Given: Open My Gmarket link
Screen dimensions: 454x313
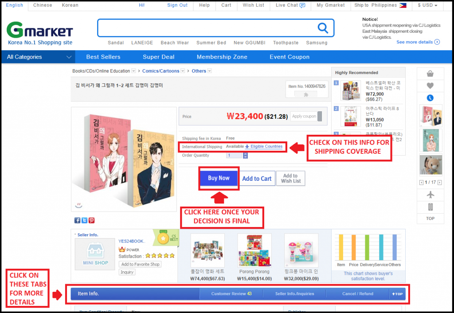Looking at the screenshot, I should pyautogui.click(x=331, y=5).
